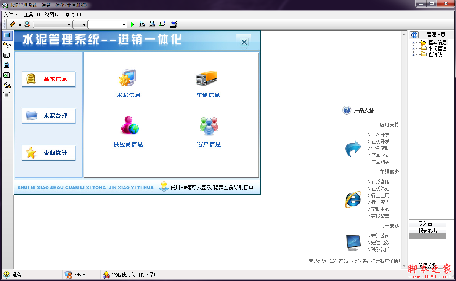Click the print icon on the toolbar
The width and height of the screenshot is (456, 281).
click(173, 24)
